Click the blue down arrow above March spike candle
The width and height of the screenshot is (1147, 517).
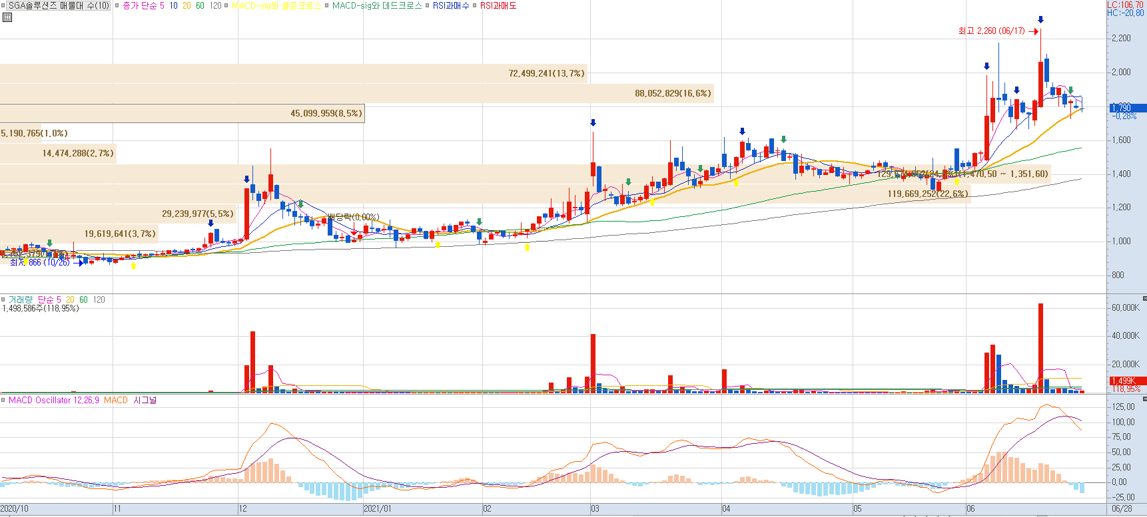coord(593,123)
